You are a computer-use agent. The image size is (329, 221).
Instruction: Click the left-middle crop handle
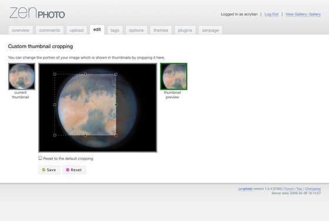click(x=55, y=105)
